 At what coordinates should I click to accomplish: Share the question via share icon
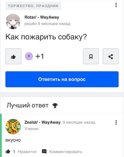111,56
